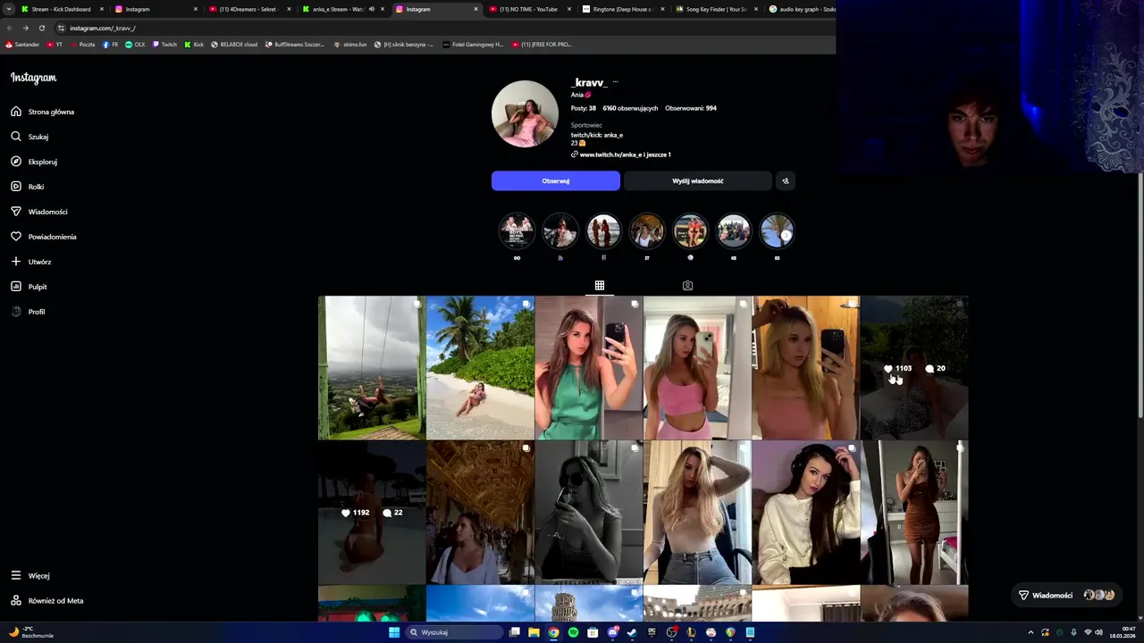Open Windows Start menu
The height and width of the screenshot is (643, 1144).
tap(394, 632)
